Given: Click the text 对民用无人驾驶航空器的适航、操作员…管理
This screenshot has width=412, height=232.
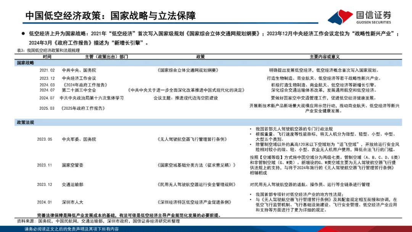Looking at the screenshot, I should [x=310, y=185].
